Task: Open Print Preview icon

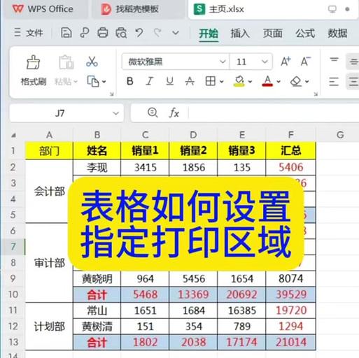Action: [121, 33]
